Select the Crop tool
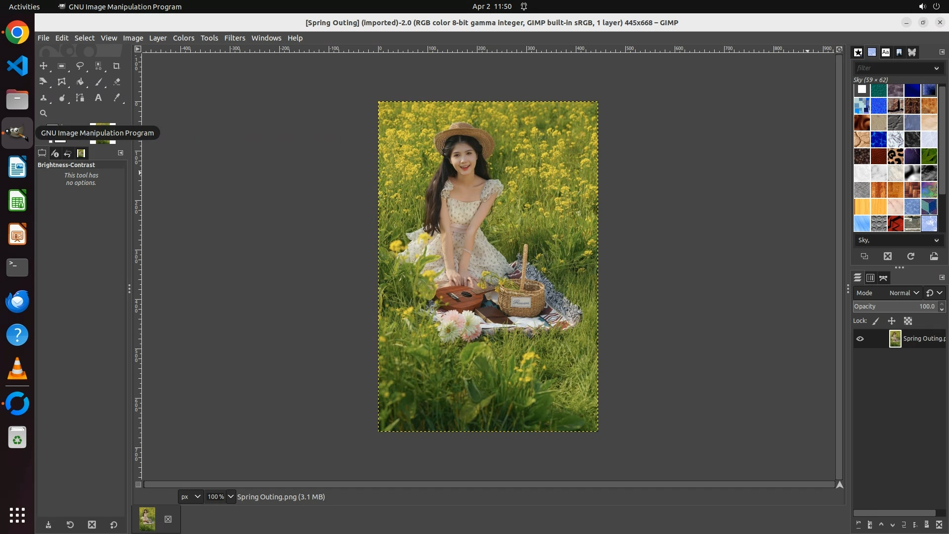 (x=117, y=66)
